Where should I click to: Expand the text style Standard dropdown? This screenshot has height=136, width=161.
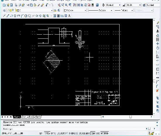pos(113,5)
